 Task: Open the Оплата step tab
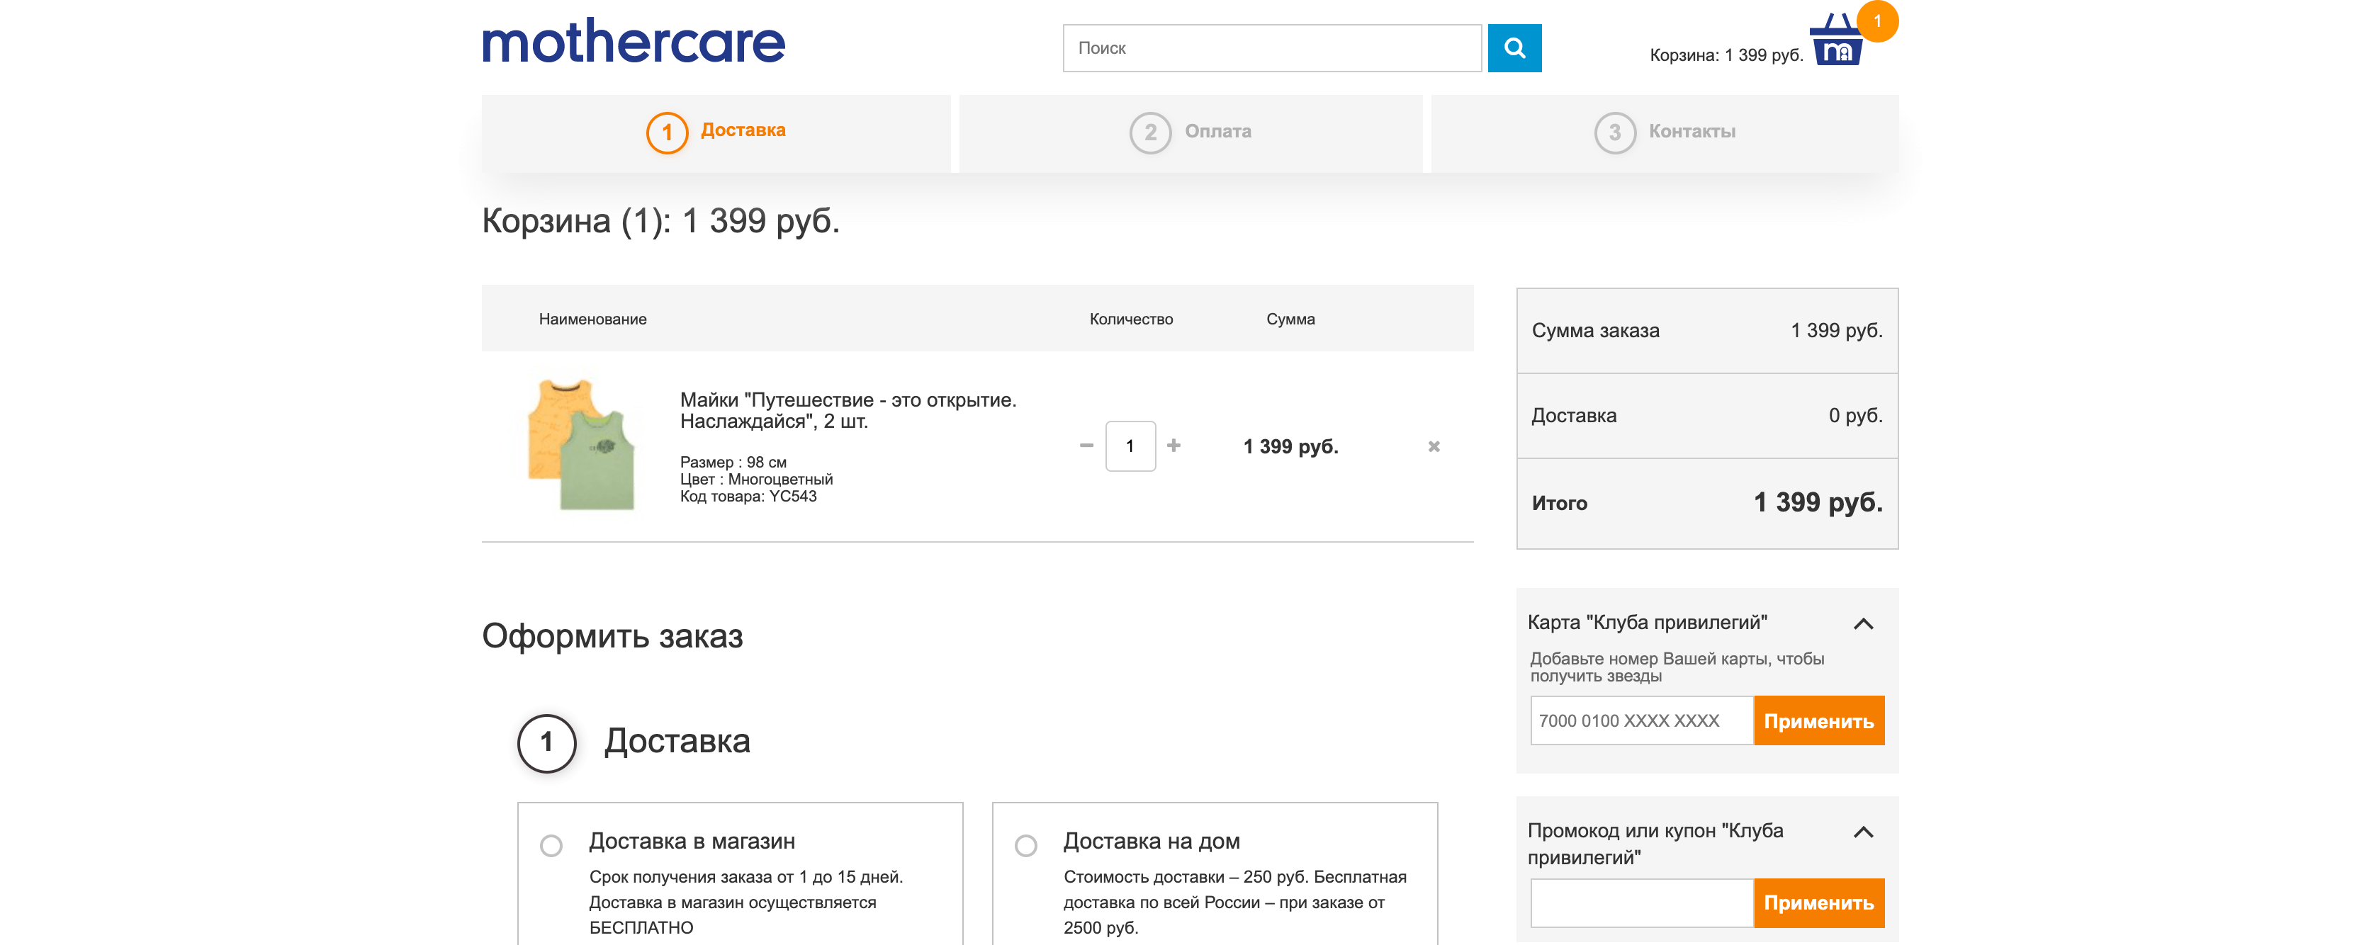1191,133
